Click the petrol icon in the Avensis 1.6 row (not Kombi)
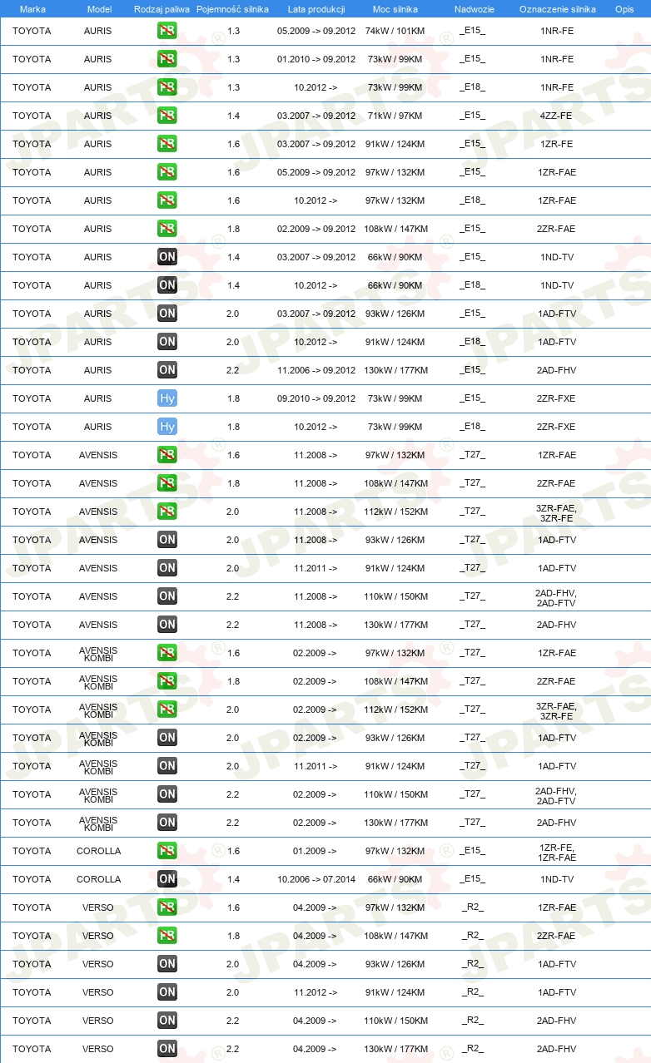Viewport: 651px width, 1063px height. pyautogui.click(x=167, y=455)
